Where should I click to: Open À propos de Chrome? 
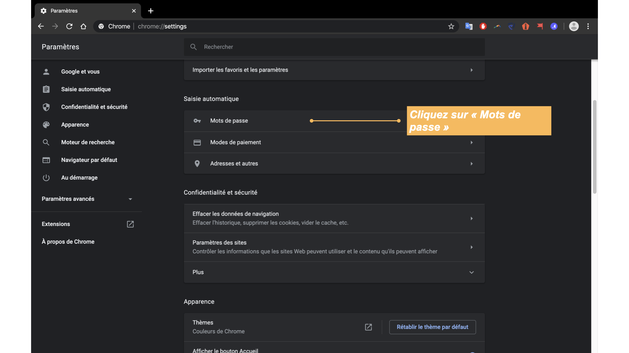click(x=68, y=242)
